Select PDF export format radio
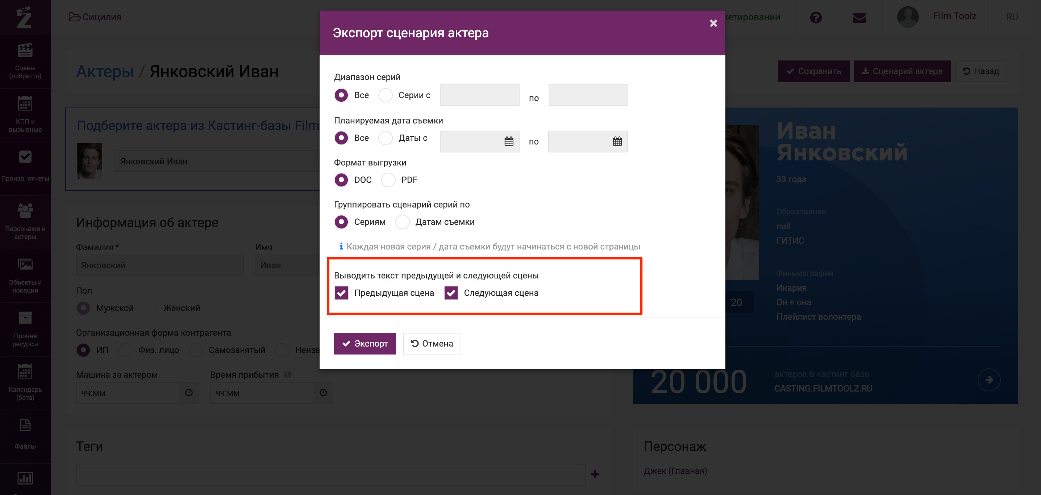This screenshot has width=1041, height=495. pos(388,180)
